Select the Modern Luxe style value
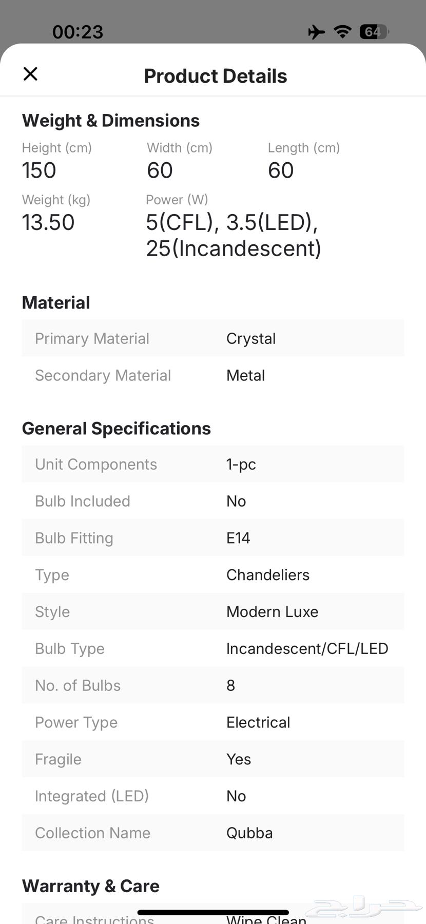This screenshot has height=924, width=426. (272, 612)
